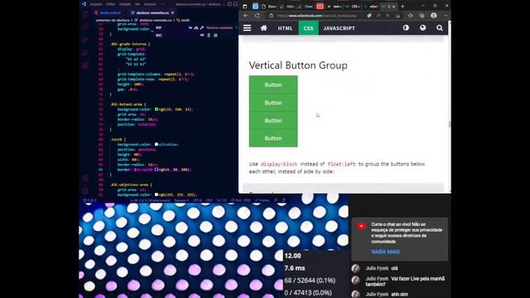
Task: Click Replace All icon in find widget
Action: [215, 35]
